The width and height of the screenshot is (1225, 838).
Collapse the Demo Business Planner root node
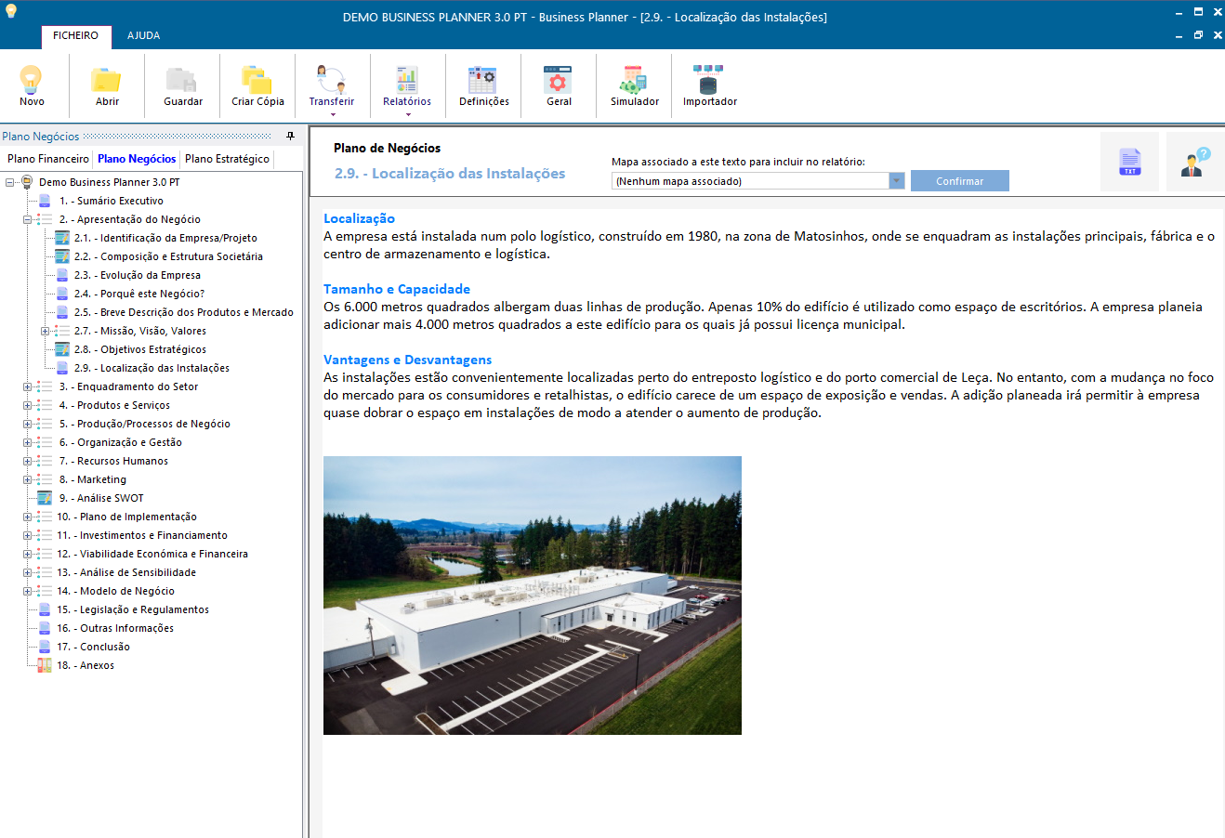coord(10,182)
